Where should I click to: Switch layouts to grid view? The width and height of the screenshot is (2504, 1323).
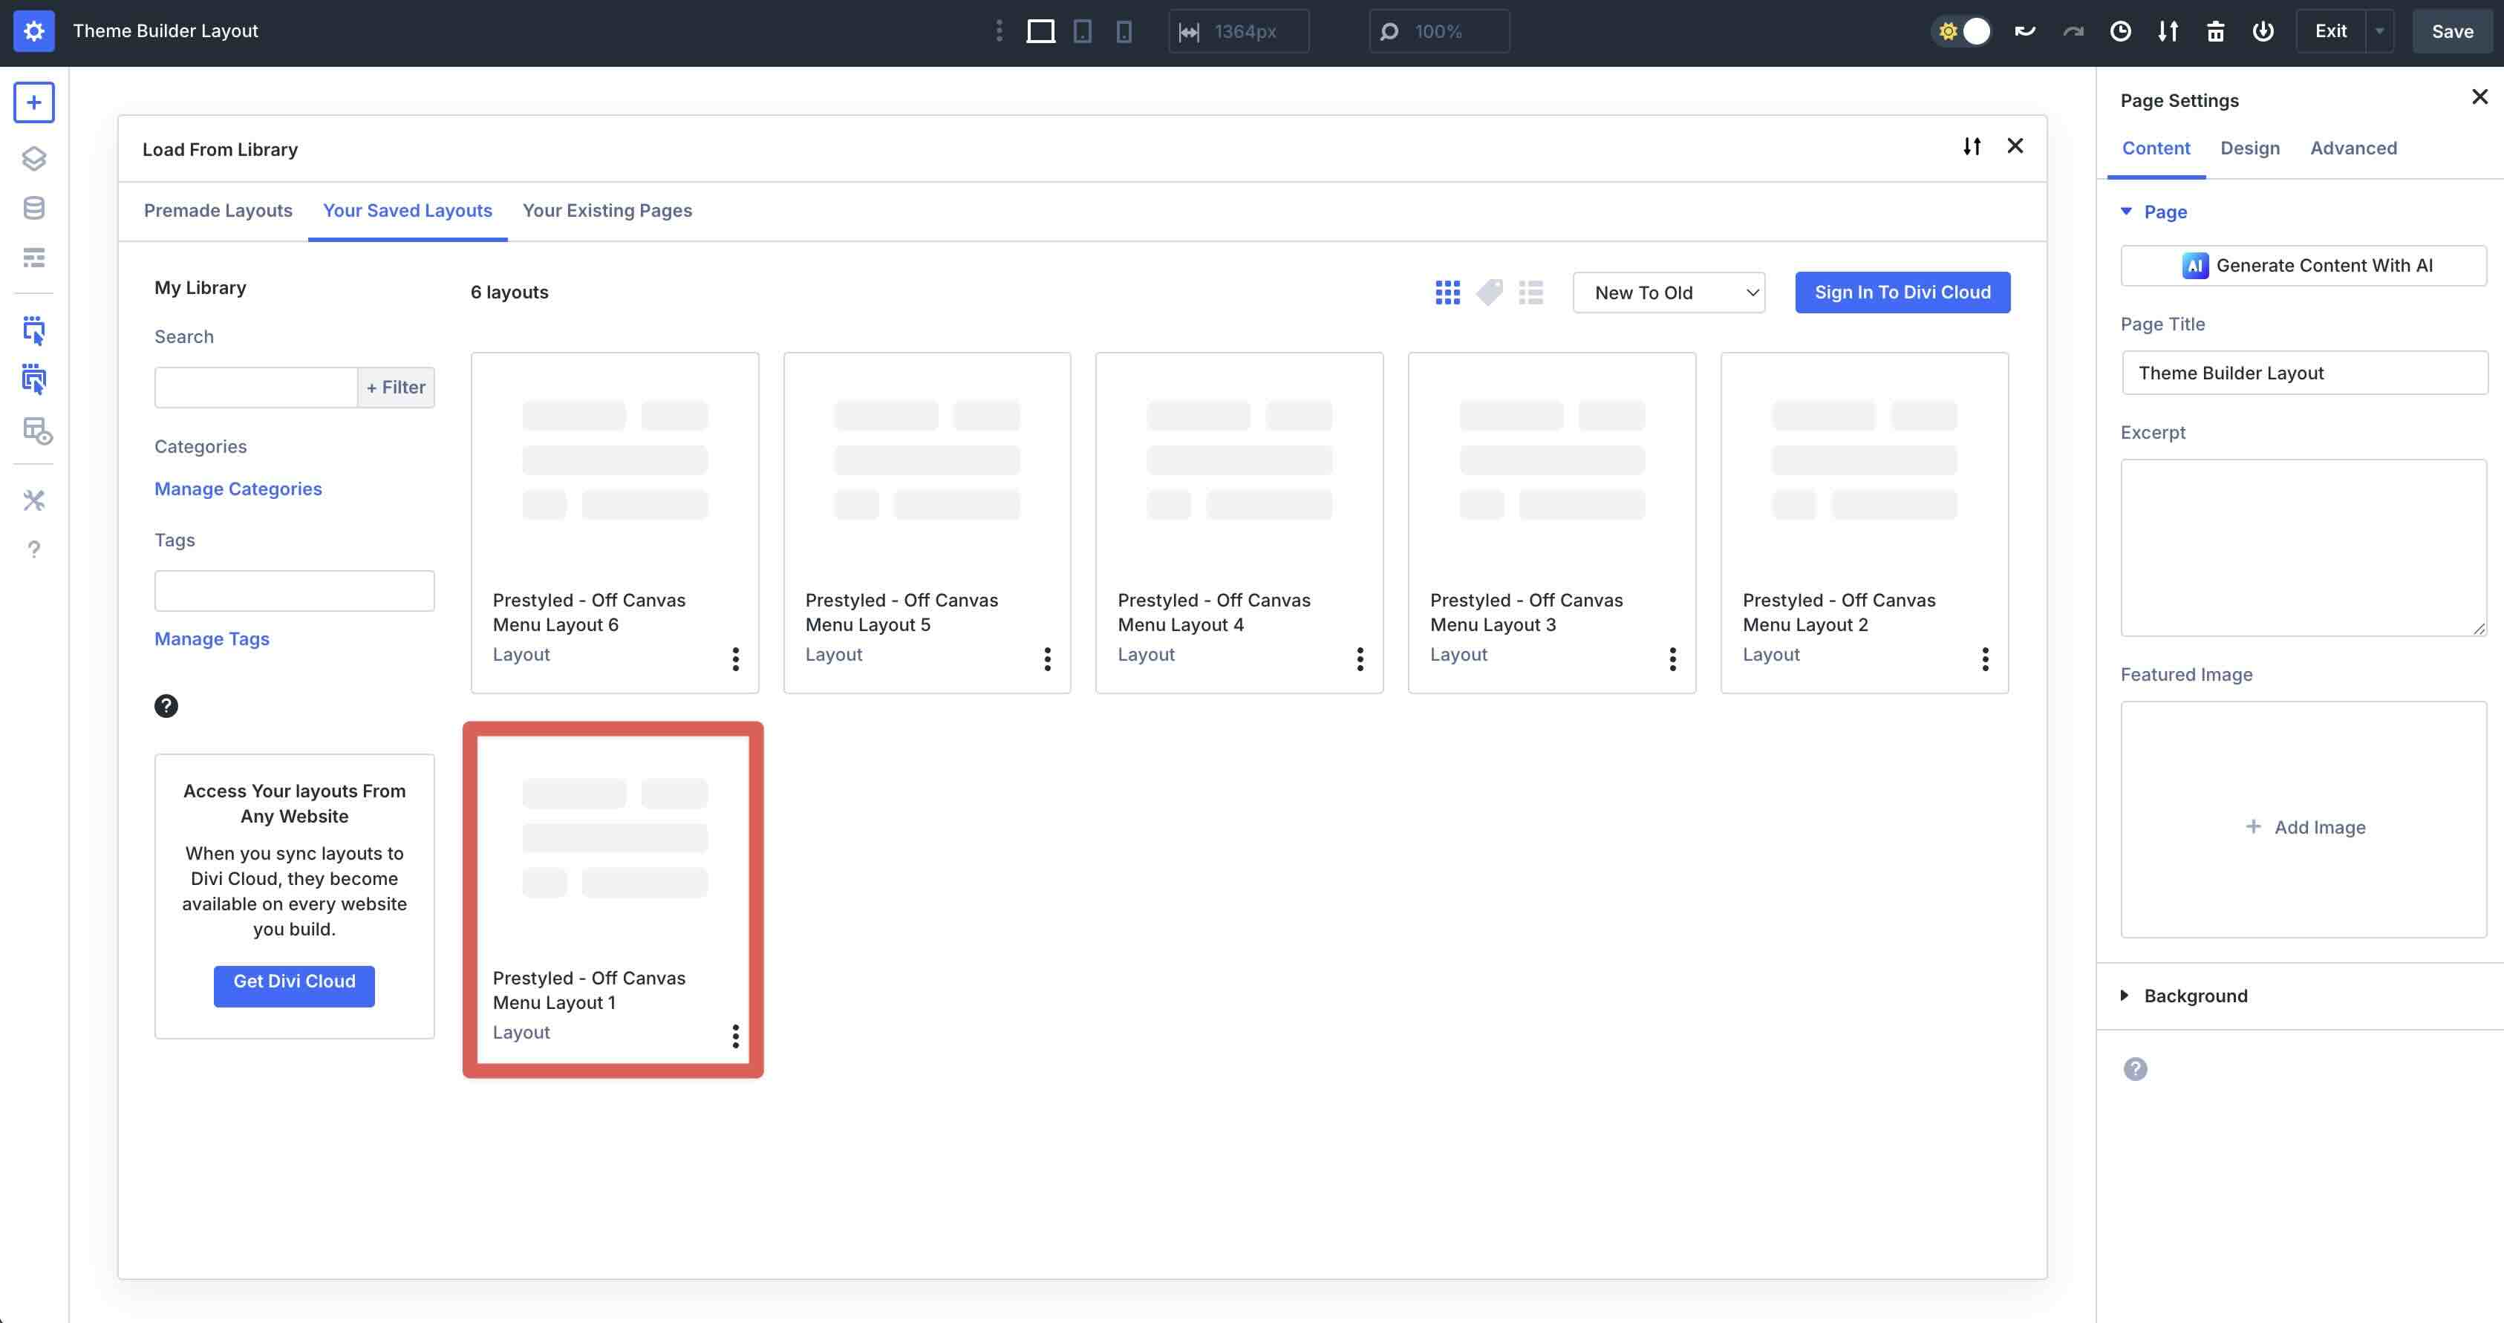[1447, 292]
